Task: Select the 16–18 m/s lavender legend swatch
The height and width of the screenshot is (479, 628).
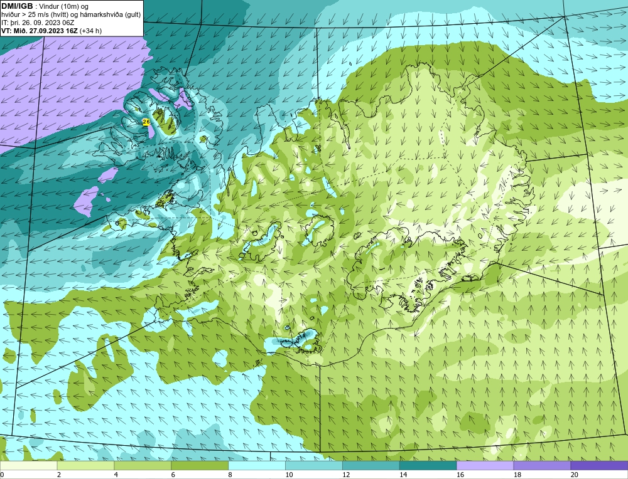Action: click(x=485, y=466)
